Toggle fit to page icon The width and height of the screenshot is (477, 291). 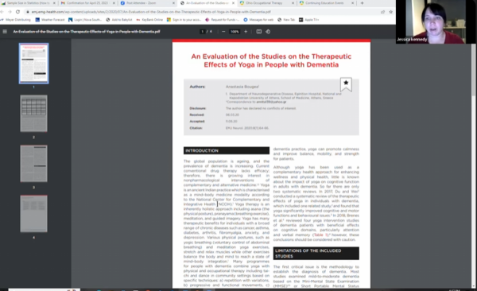[x=259, y=31]
